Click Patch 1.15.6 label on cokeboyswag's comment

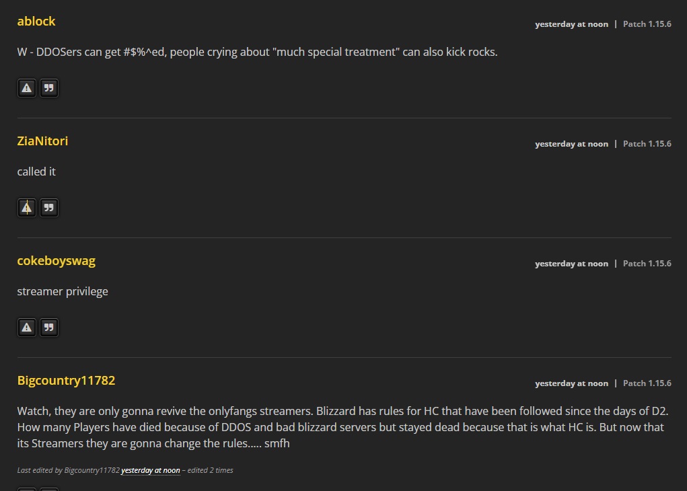647,264
